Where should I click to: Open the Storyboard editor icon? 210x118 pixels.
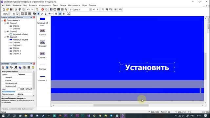(51, 10)
